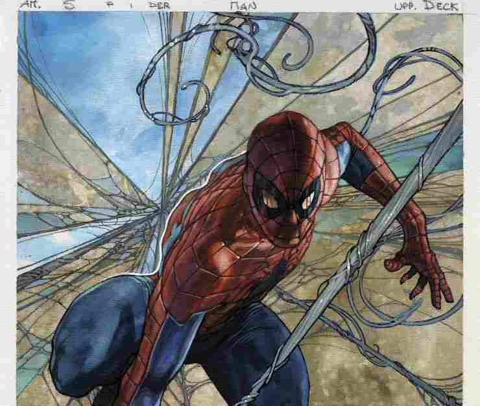
Task: Click Spider-Man's masked face
Action: tap(283, 178)
